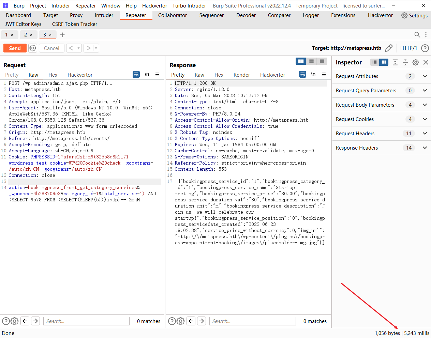Show non-printable chars in Request
This screenshot has height=338, width=431.
click(x=147, y=74)
